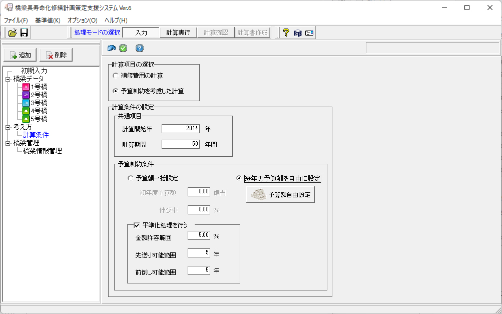Select the pink 1号橋 bridge icon

tap(26, 87)
